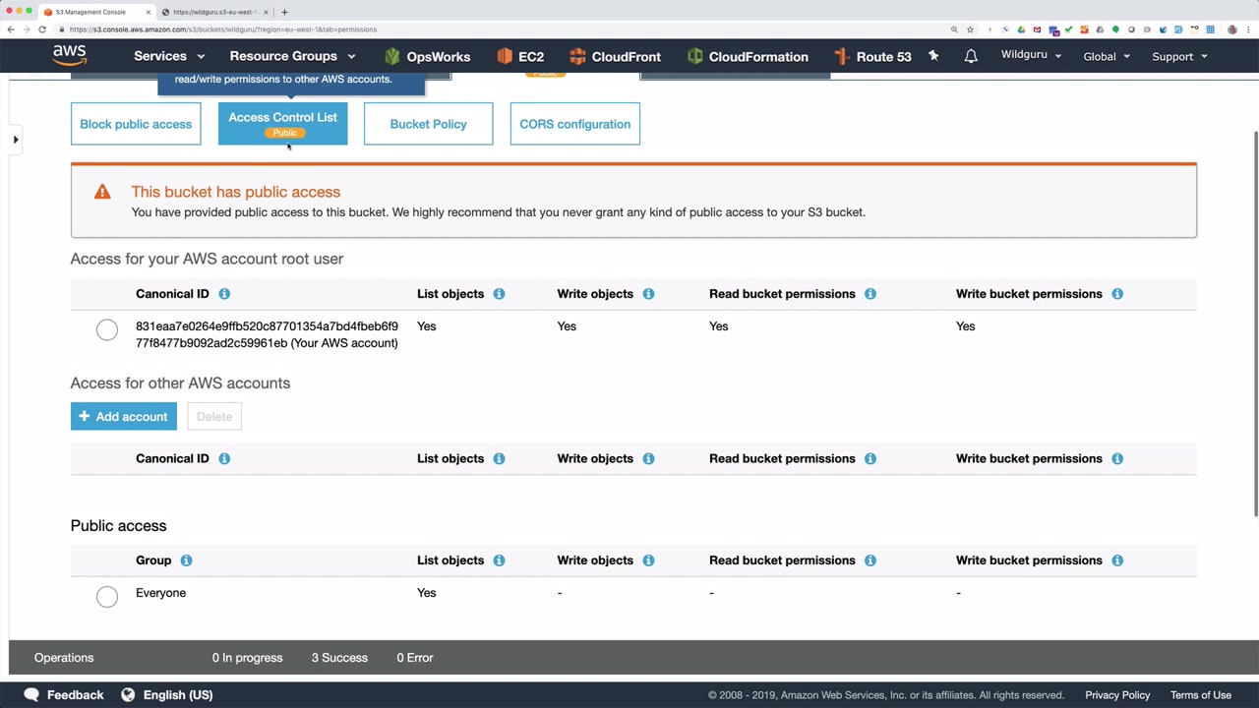Image resolution: width=1259 pixels, height=708 pixels.
Task: Open the notifications bell icon
Action: pyautogui.click(x=971, y=56)
